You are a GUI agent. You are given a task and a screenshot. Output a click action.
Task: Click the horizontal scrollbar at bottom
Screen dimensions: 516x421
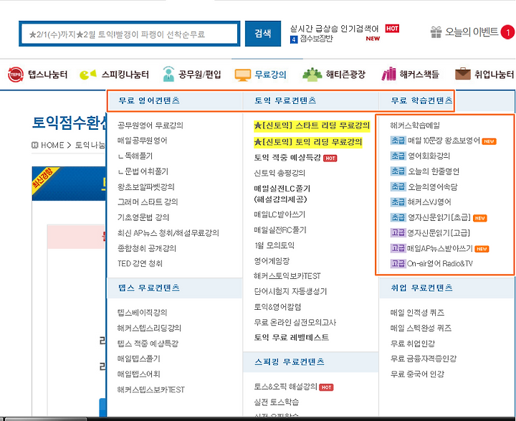pyautogui.click(x=46, y=419)
